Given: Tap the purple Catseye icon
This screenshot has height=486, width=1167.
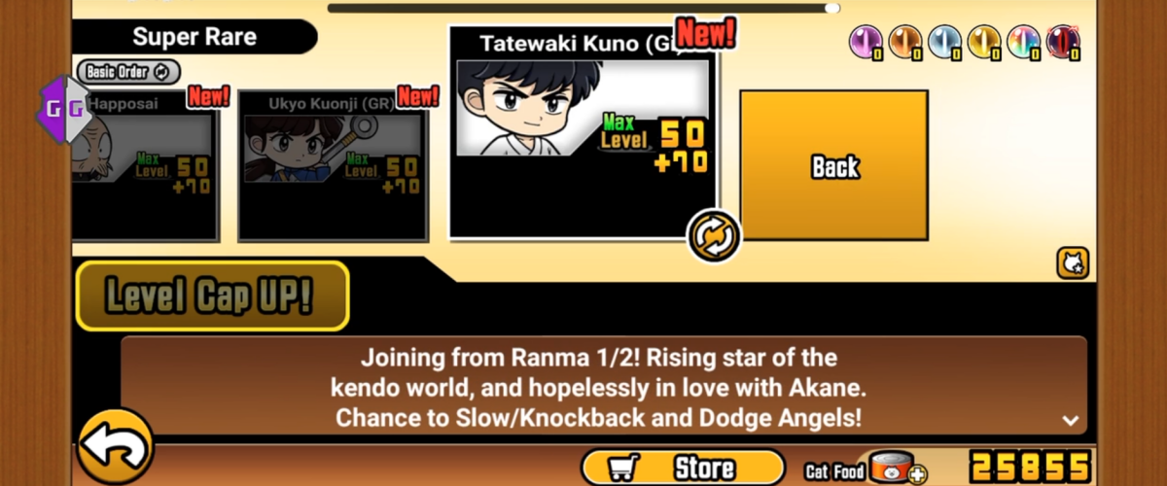Looking at the screenshot, I should tap(865, 43).
